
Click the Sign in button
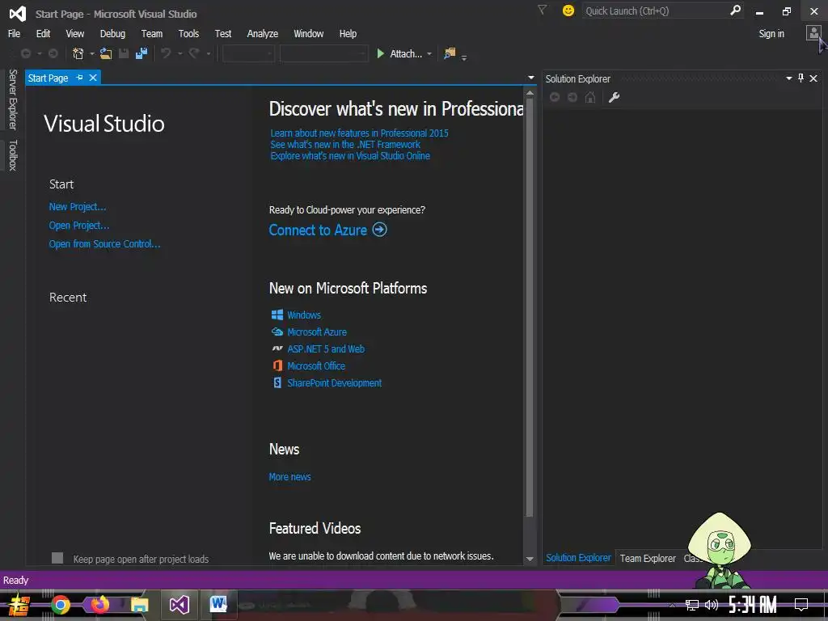tap(771, 33)
